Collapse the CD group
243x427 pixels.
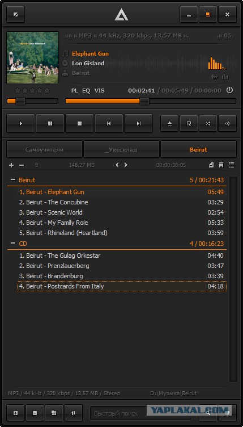click(x=13, y=243)
